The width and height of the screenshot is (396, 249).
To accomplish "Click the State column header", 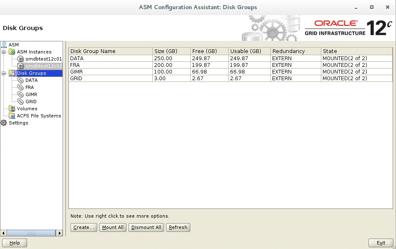I will [357, 51].
